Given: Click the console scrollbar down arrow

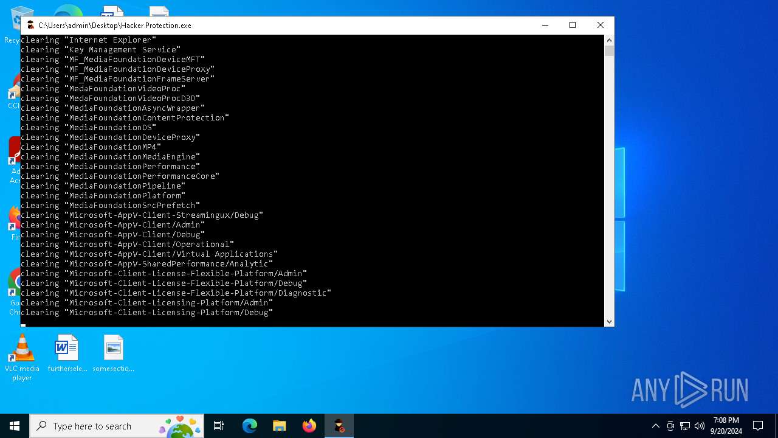Looking at the screenshot, I should point(609,322).
